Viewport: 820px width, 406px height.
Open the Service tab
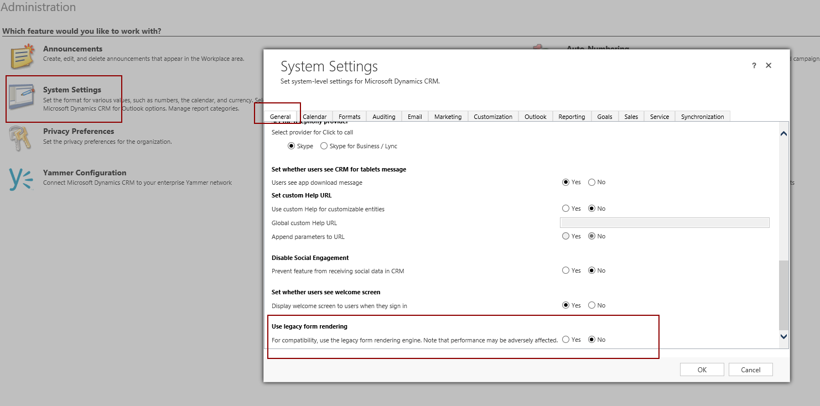(659, 116)
